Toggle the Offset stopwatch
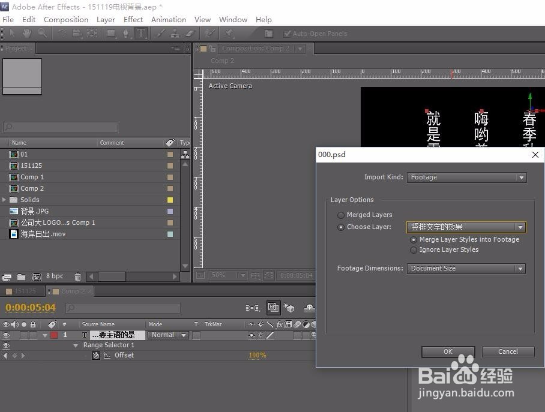Image resolution: width=545 pixels, height=412 pixels. coord(96,356)
